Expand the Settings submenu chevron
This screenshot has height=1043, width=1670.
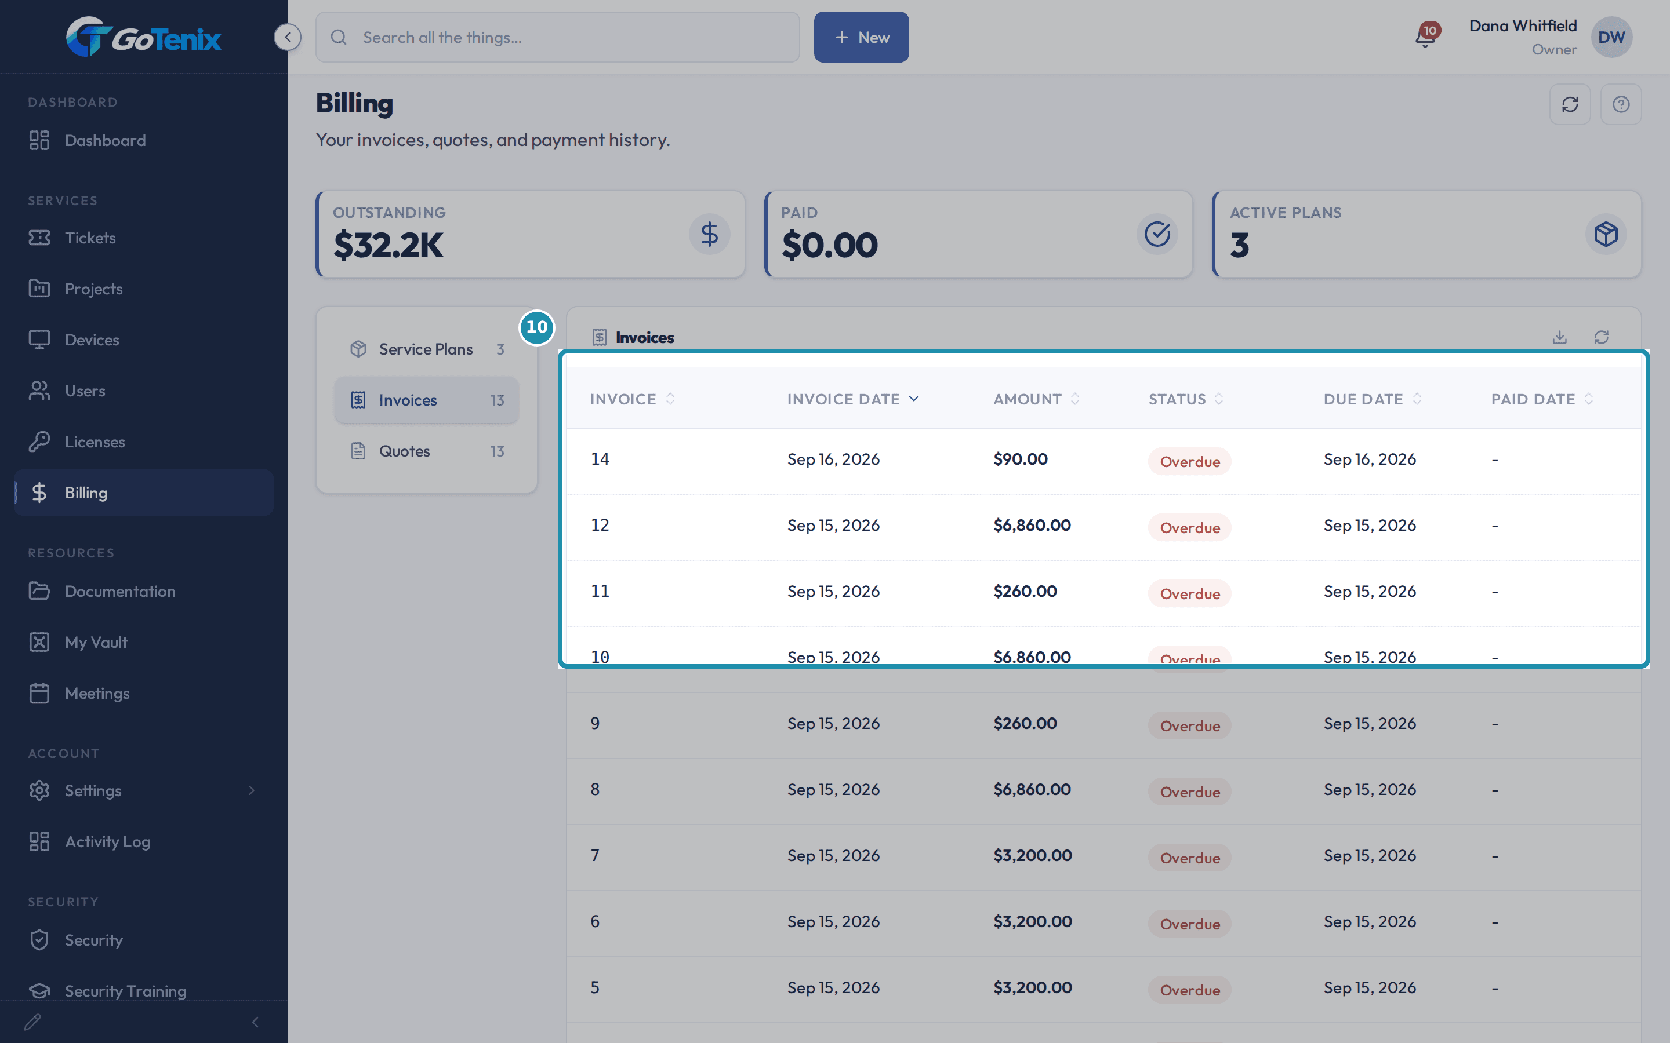pyautogui.click(x=252, y=790)
